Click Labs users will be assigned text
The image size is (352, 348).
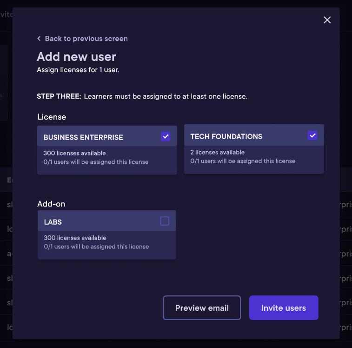(x=96, y=247)
